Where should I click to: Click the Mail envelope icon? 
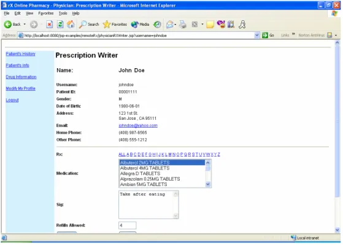pyautogui.click(x=170, y=25)
